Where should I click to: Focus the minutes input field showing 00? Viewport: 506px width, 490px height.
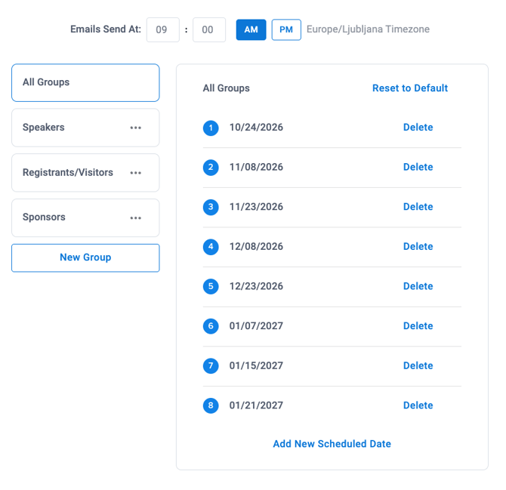209,29
